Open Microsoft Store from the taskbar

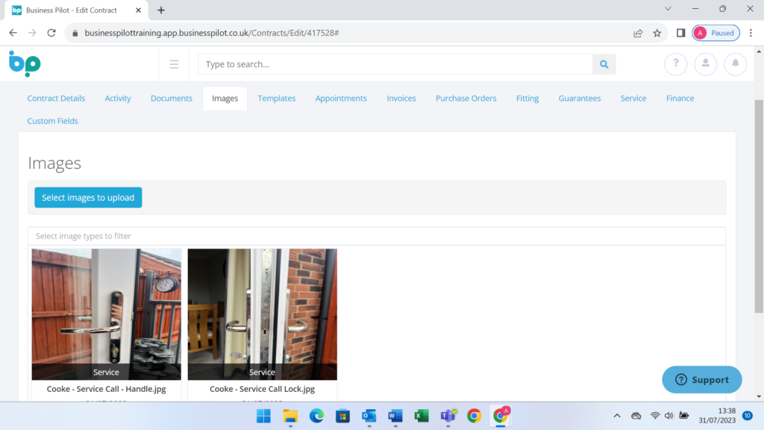pyautogui.click(x=342, y=416)
